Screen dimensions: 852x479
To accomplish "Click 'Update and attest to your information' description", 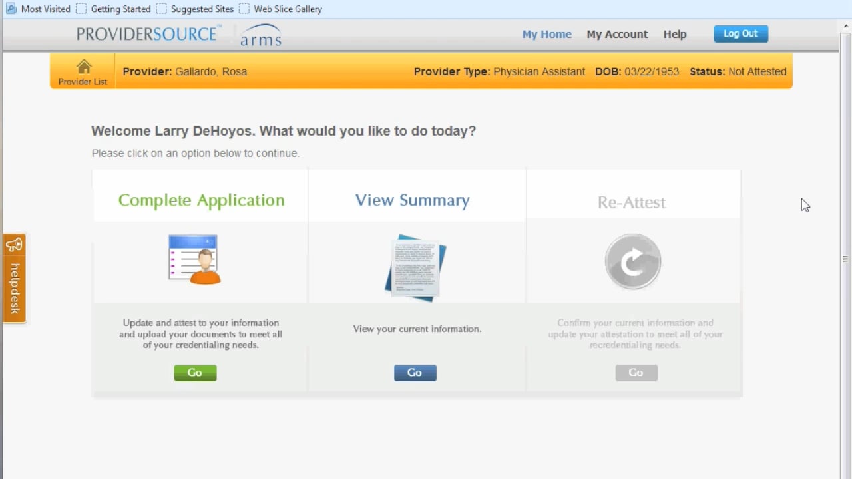I will tap(200, 334).
